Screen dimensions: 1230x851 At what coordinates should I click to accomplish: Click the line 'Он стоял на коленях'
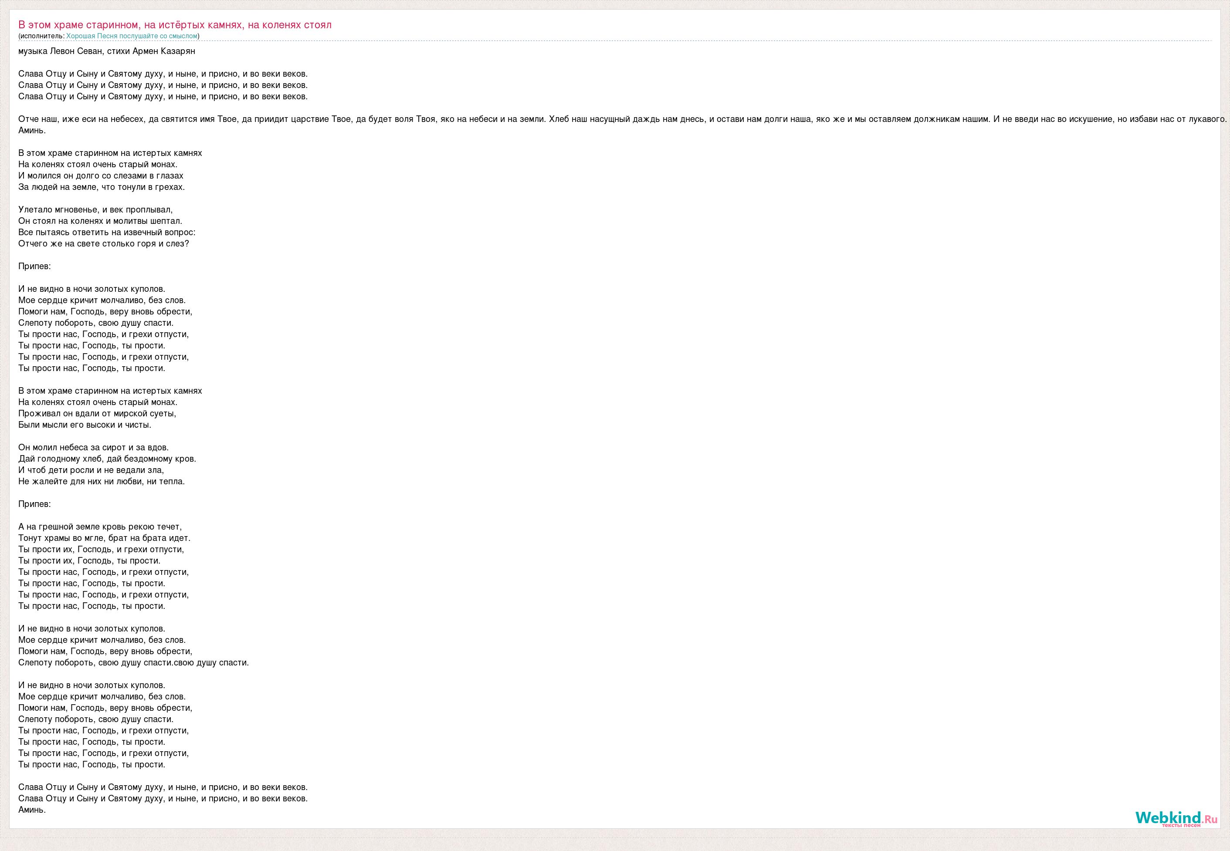coord(100,221)
